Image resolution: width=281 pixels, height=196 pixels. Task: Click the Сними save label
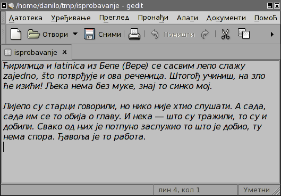tap(109, 34)
